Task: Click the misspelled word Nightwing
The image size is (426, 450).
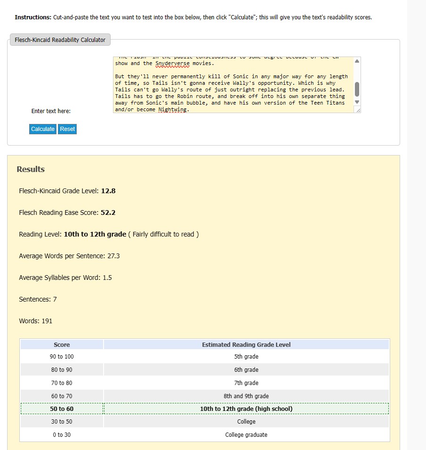Action: tap(172, 110)
